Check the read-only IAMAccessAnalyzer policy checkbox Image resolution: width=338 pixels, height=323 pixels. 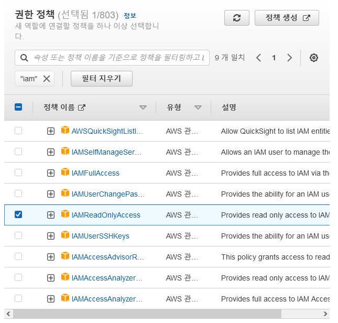(x=18, y=277)
